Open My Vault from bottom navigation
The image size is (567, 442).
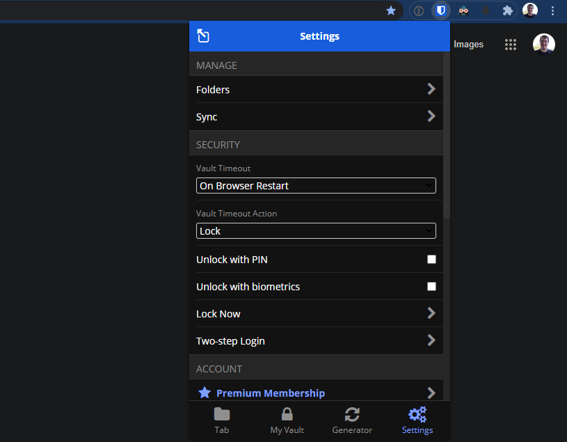point(287,420)
